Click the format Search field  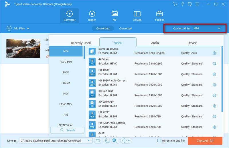coord(68,130)
